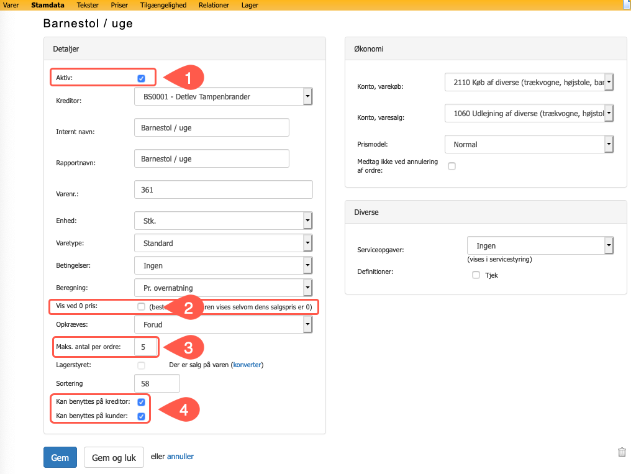The image size is (631, 474).
Task: Click the Barnestol / uge page title
Action: [x=88, y=24]
